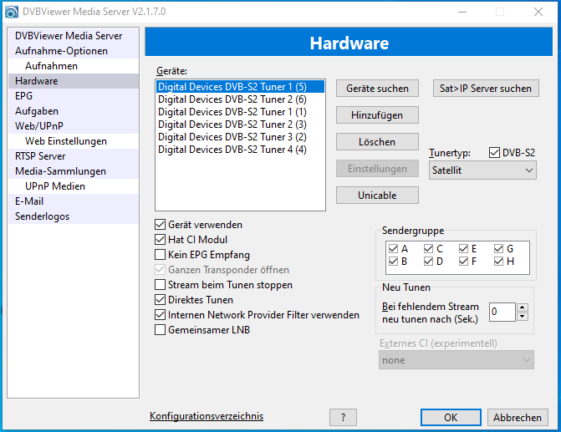
Task: Open Aufnahme-Optionen in the sidebar
Action: 74,51
